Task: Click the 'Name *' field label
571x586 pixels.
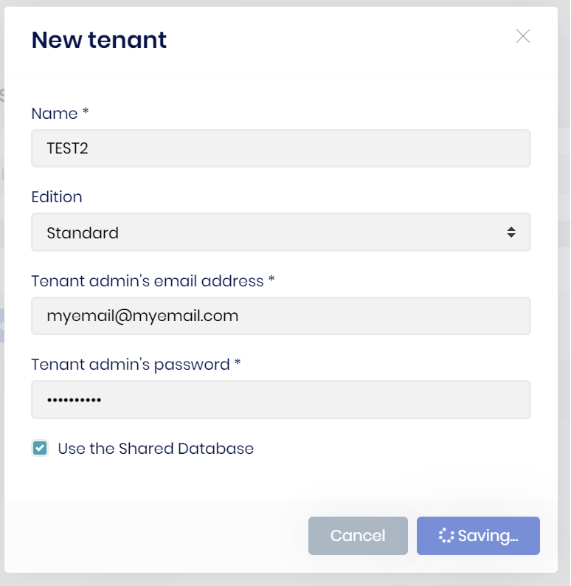Action: [60, 114]
